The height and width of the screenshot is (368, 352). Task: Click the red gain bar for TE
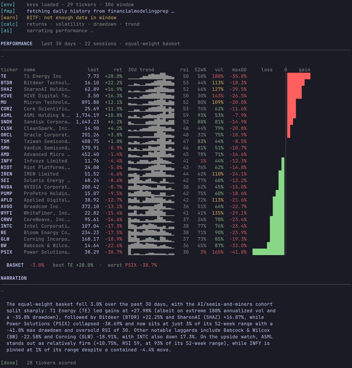click(299, 76)
